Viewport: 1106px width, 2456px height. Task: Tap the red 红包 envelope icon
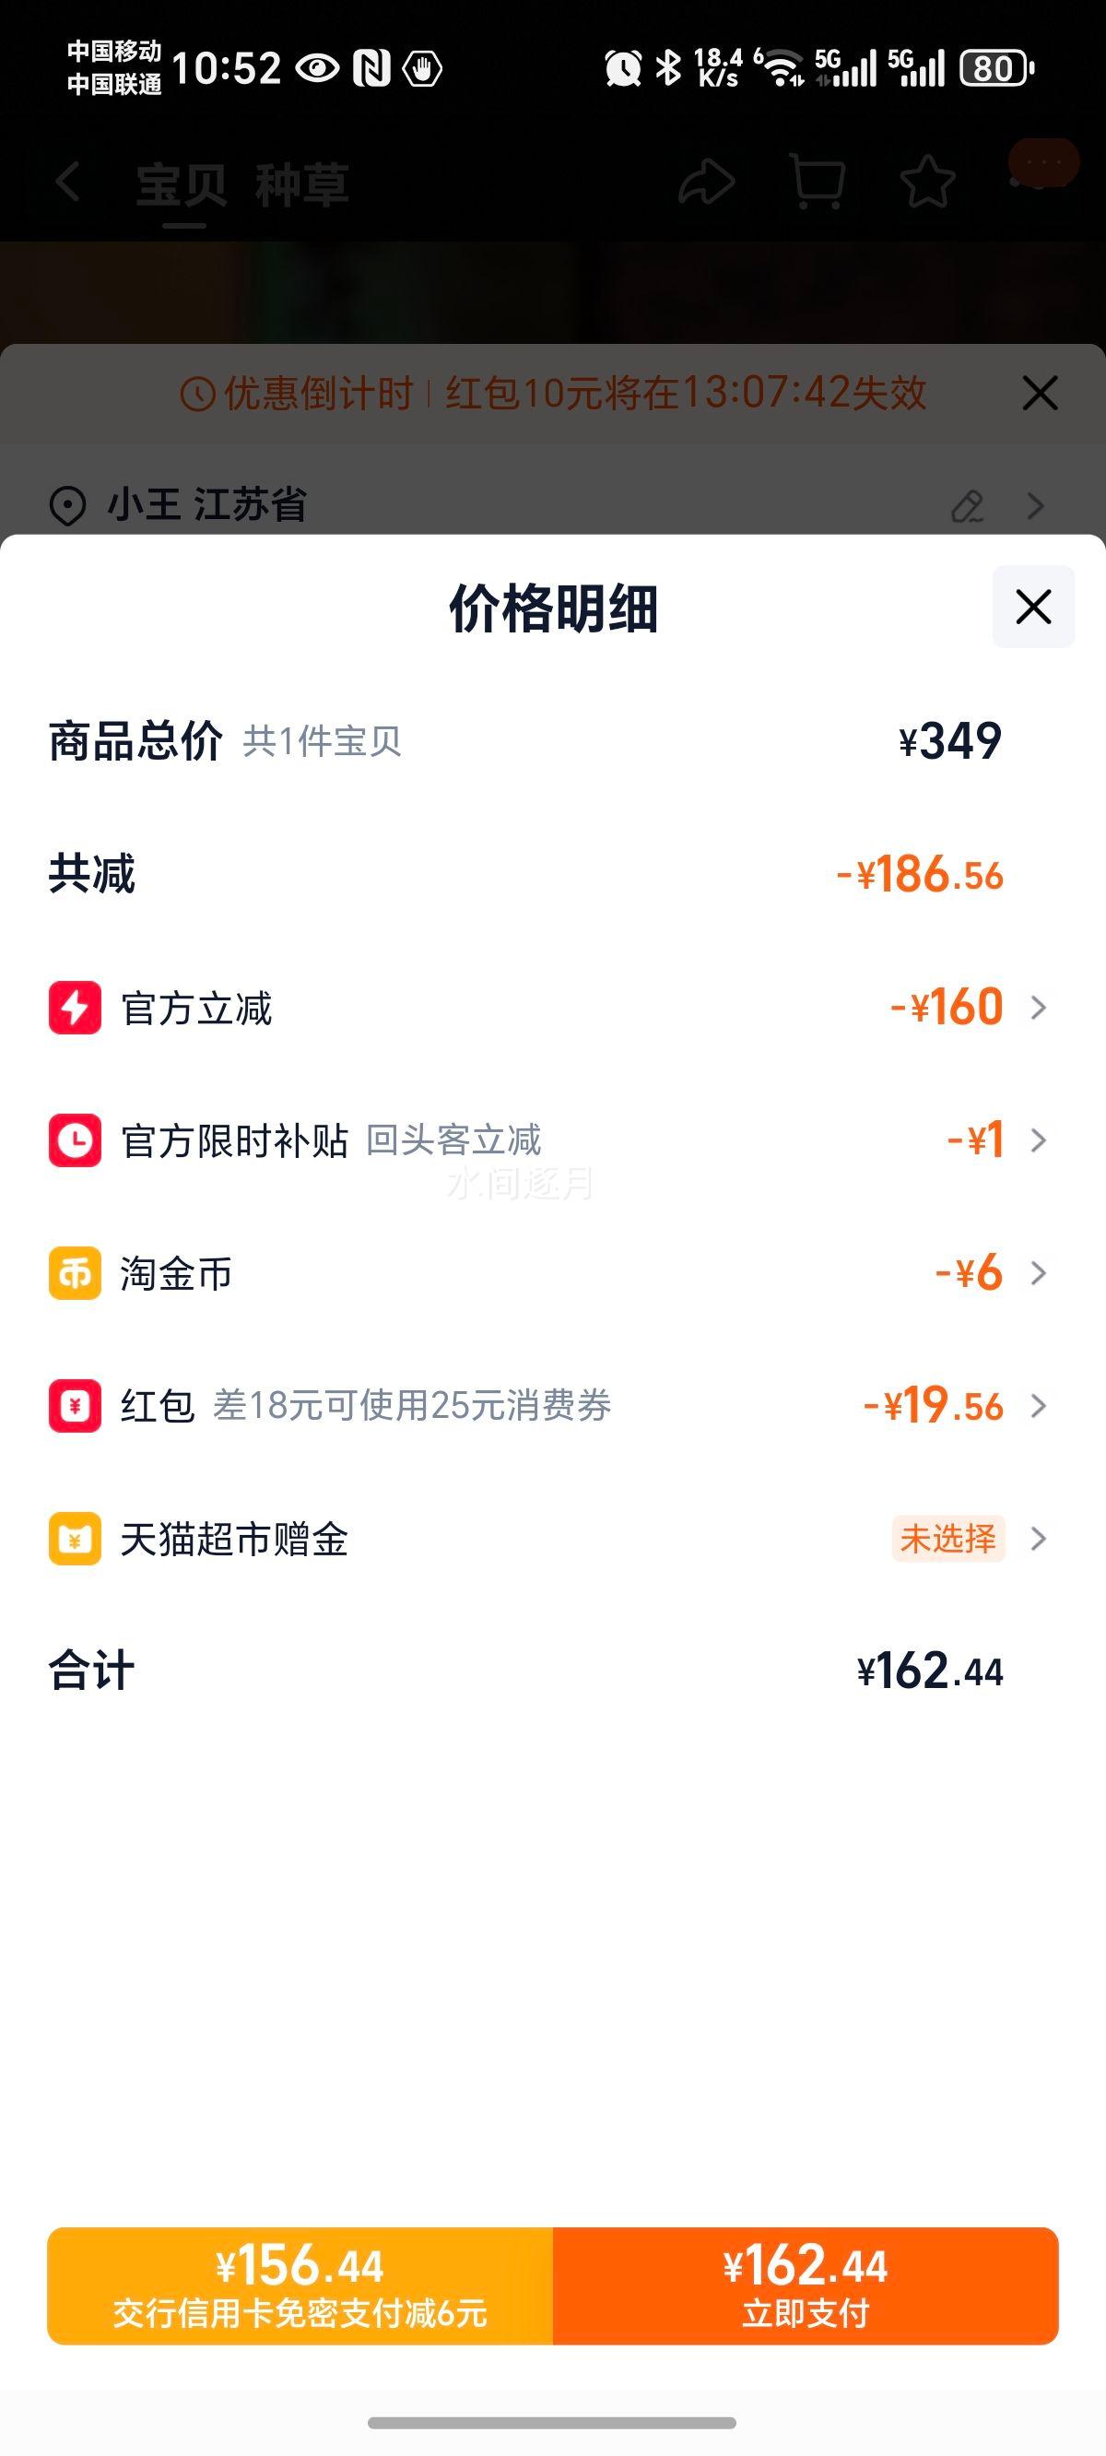[x=75, y=1405]
